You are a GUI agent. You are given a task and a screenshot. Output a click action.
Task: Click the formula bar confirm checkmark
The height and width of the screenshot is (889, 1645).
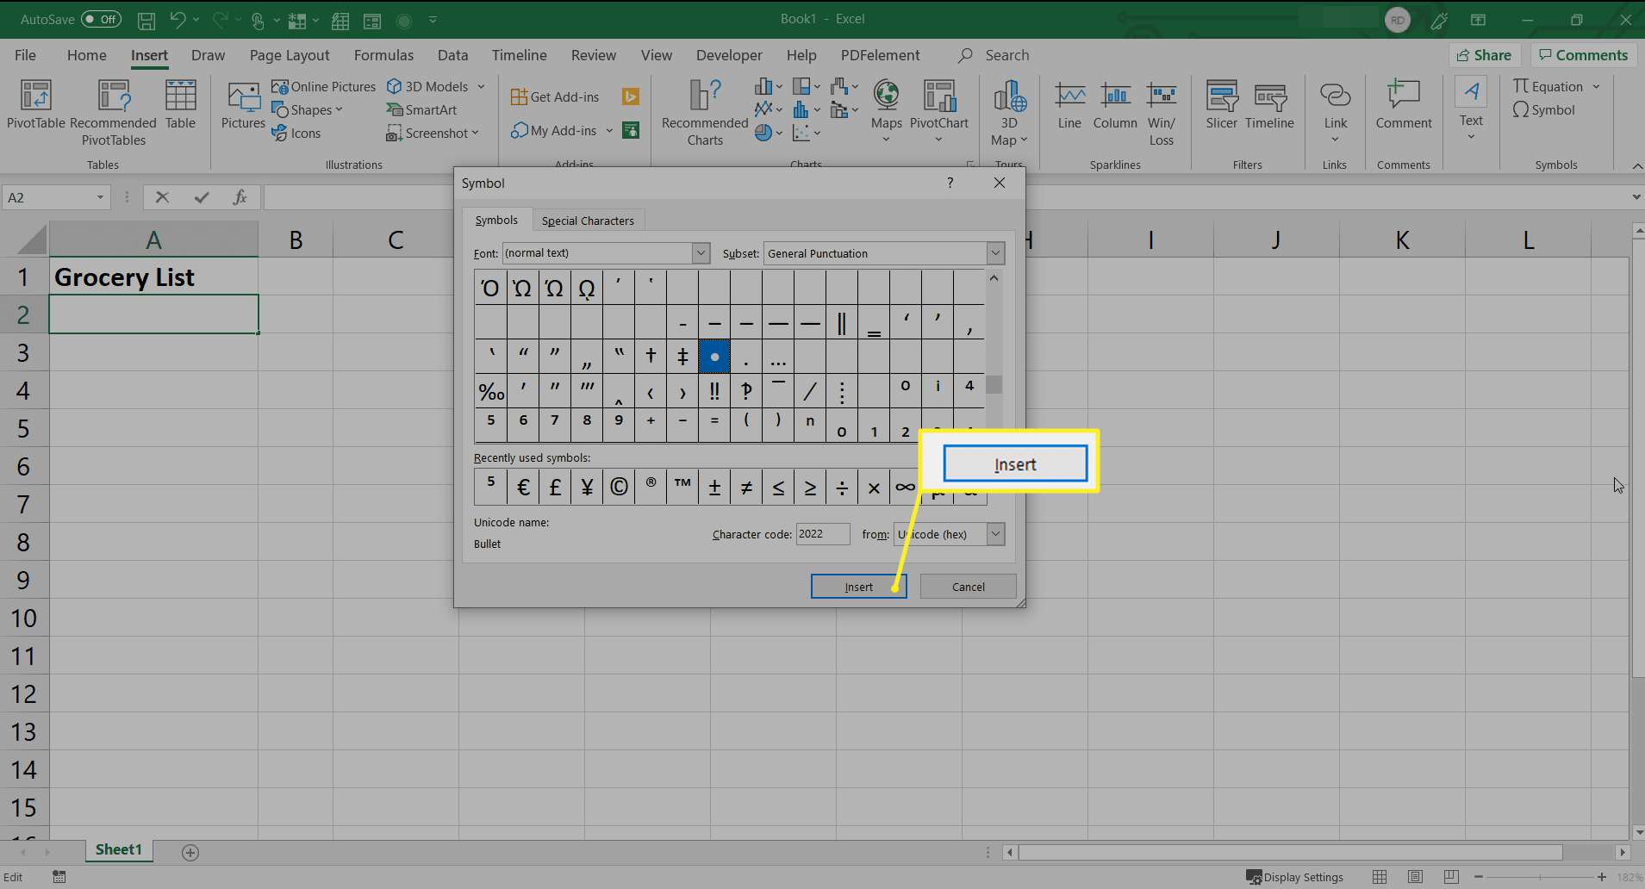tap(202, 197)
